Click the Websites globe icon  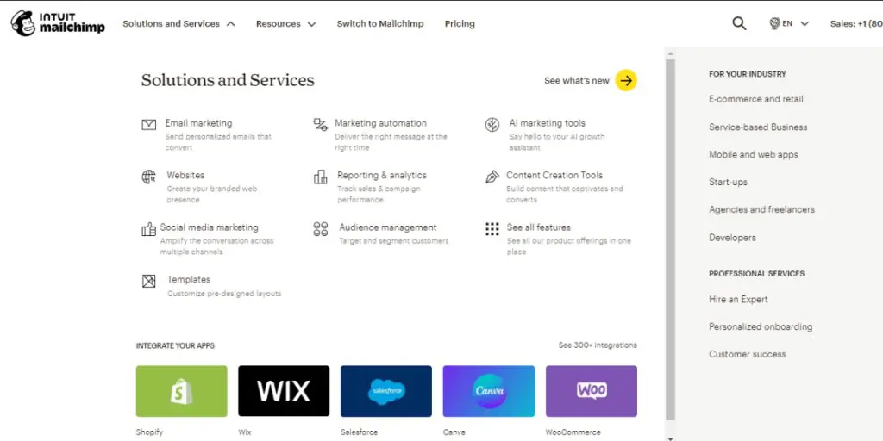[149, 177]
